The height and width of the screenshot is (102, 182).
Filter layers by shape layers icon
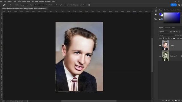coord(180,32)
